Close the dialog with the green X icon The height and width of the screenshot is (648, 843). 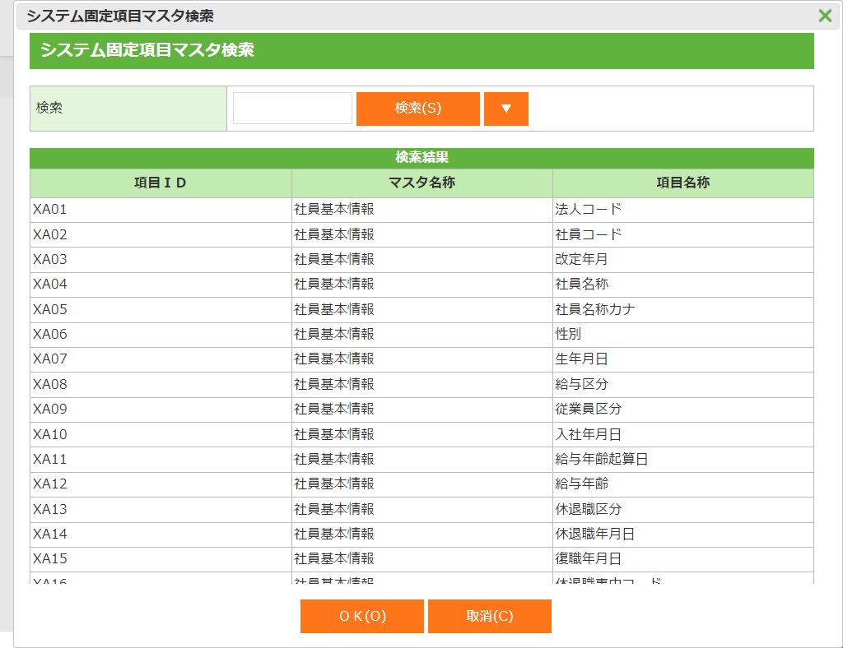pos(824,16)
